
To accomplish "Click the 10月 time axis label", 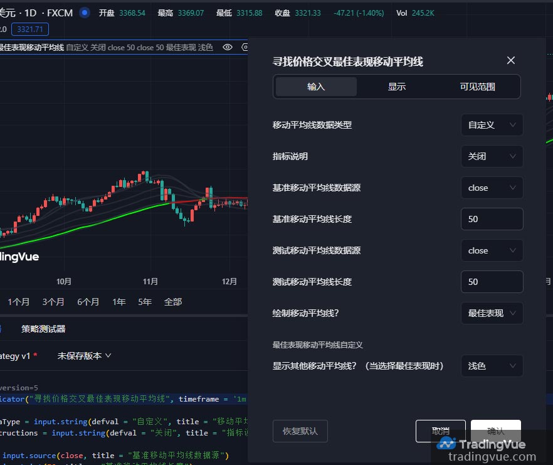I will click(64, 281).
